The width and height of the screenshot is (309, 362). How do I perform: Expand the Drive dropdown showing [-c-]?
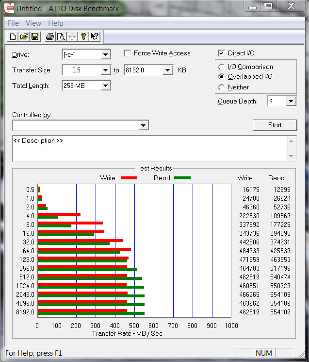(x=106, y=54)
